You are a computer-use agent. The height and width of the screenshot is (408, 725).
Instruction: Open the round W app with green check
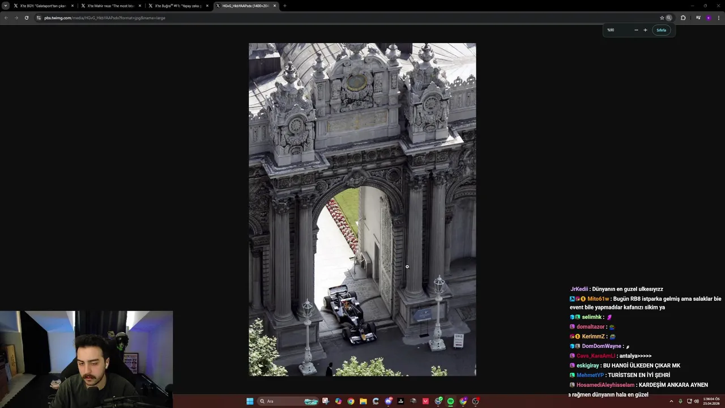click(438, 401)
